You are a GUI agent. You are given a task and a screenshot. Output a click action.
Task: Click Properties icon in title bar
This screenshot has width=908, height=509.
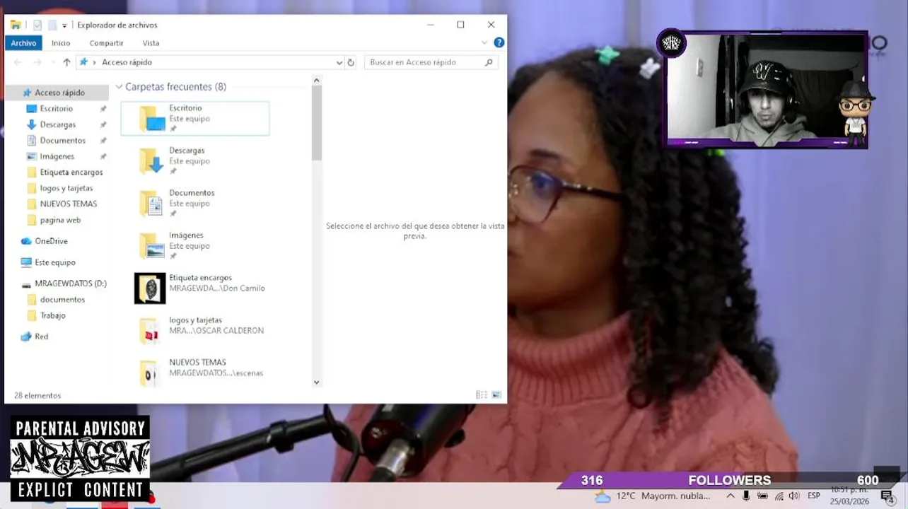pyautogui.click(x=37, y=25)
